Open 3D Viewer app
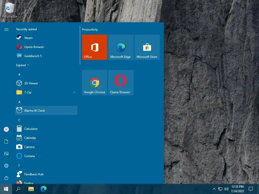The height and width of the screenshot is (194, 259). click(46, 83)
